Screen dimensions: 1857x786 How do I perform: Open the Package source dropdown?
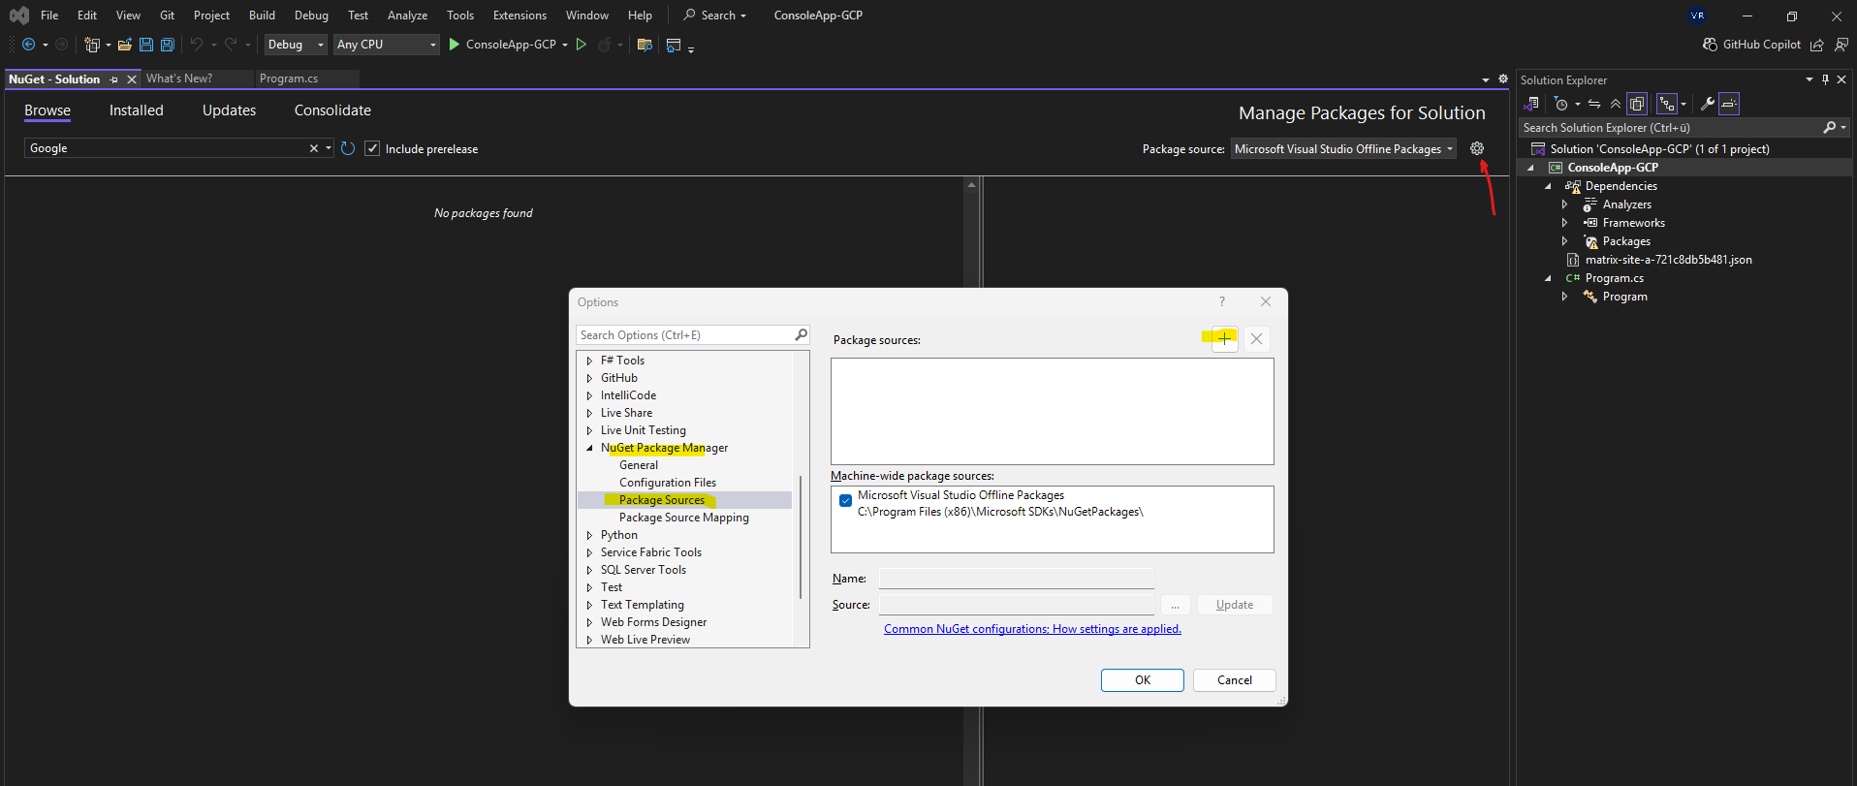[1343, 148]
